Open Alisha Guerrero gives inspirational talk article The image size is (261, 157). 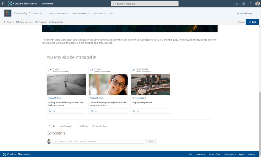[108, 104]
